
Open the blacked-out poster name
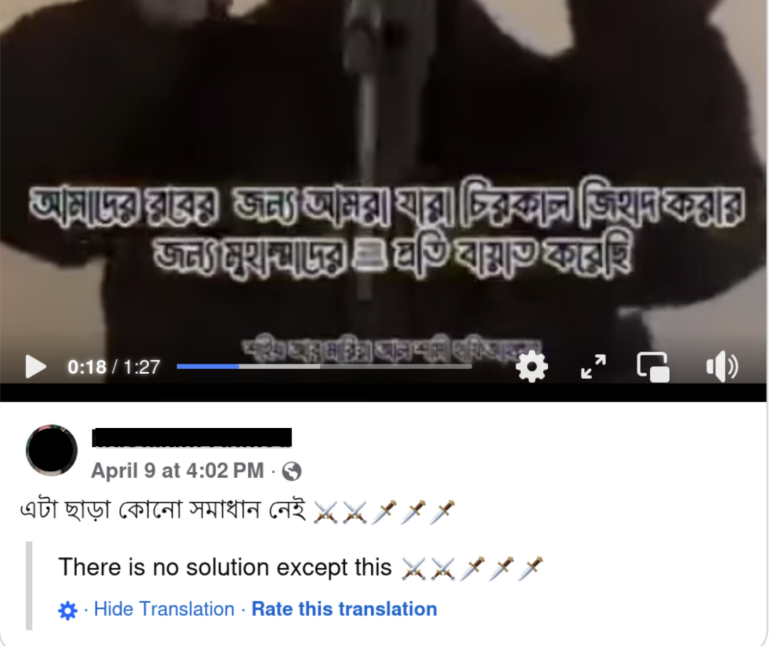[192, 437]
